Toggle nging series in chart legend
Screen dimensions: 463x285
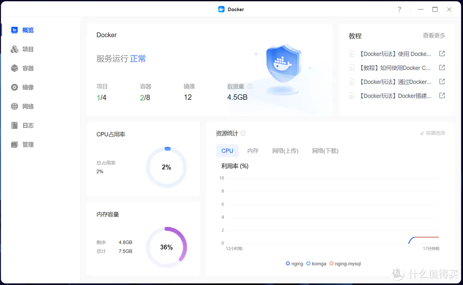294,264
